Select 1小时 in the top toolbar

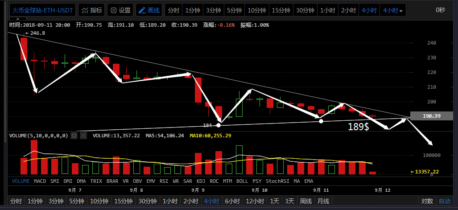pyautogui.click(x=327, y=10)
